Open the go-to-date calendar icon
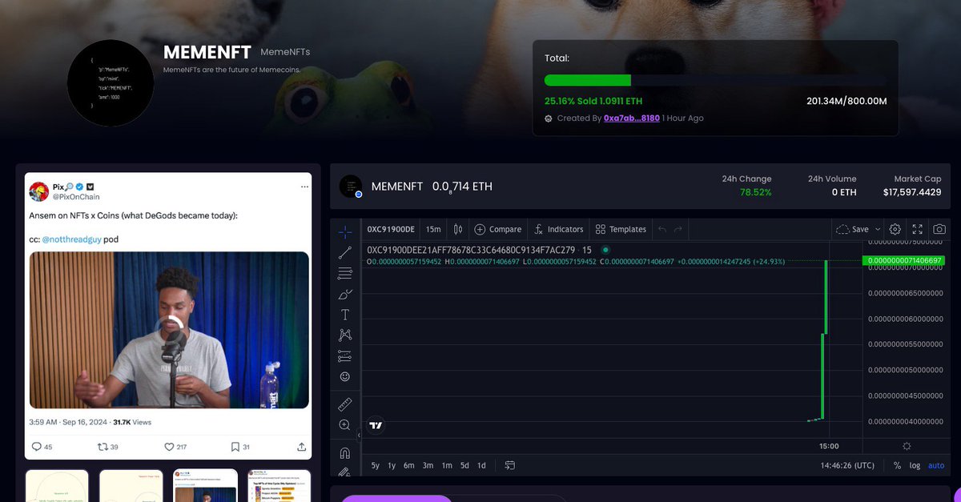Screen dimensions: 961x502 click(x=509, y=465)
